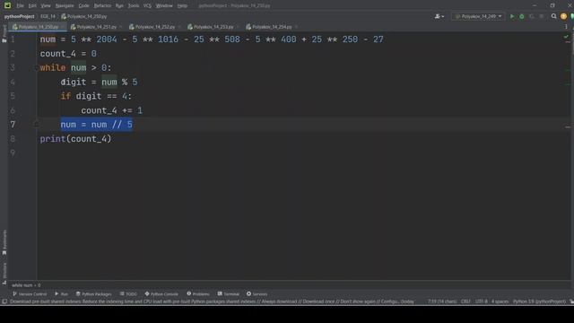Open the View menu

tap(46, 5)
